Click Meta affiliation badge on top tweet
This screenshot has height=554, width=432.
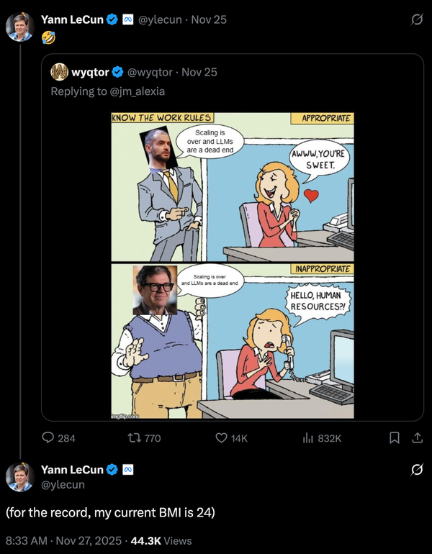click(x=127, y=19)
